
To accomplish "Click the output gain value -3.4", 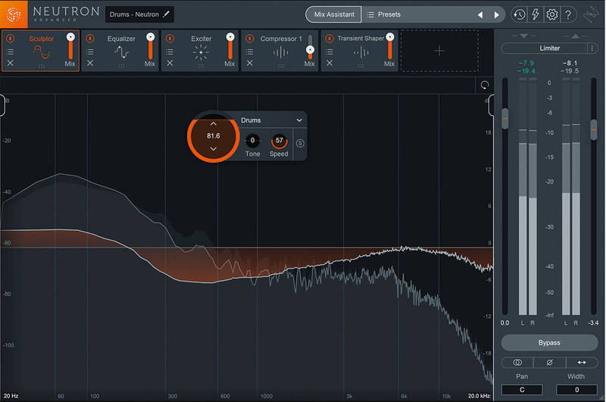I will (593, 323).
